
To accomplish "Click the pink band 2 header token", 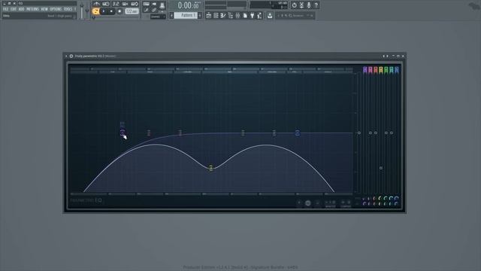I will coord(371,70).
